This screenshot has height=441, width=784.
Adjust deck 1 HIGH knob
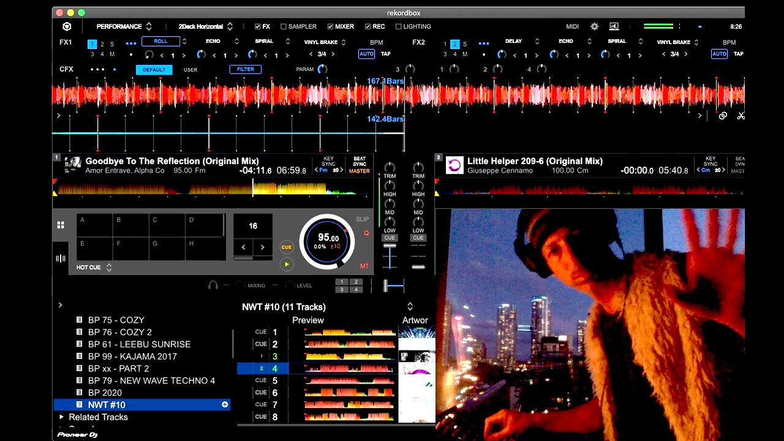[390, 186]
